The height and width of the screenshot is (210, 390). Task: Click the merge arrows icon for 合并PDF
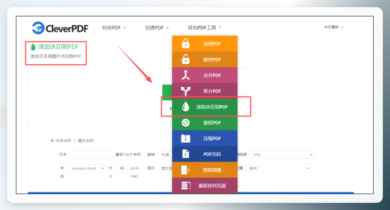pos(185,75)
